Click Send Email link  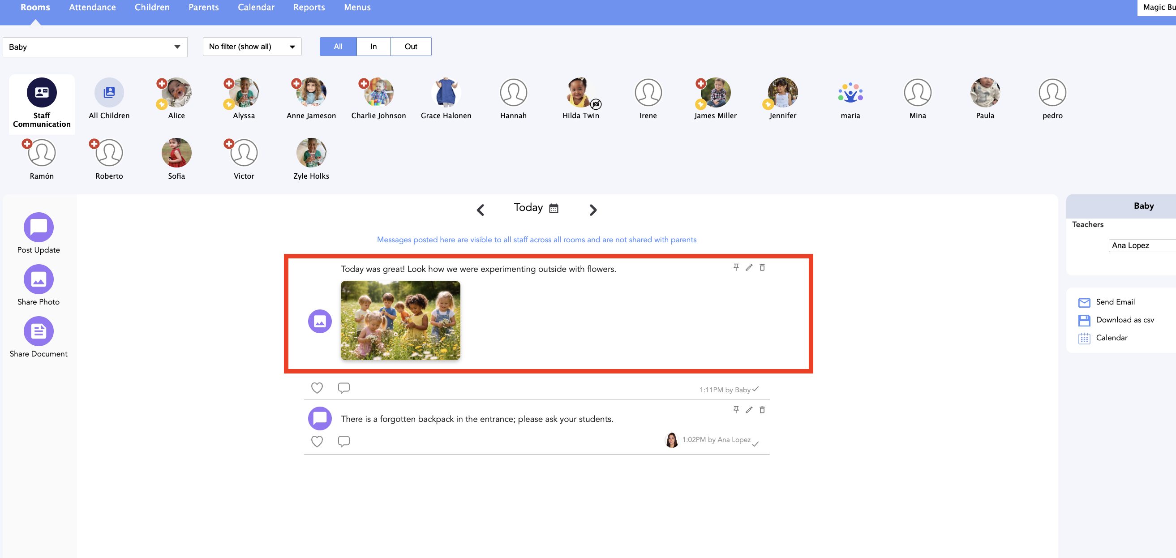[x=1115, y=302]
